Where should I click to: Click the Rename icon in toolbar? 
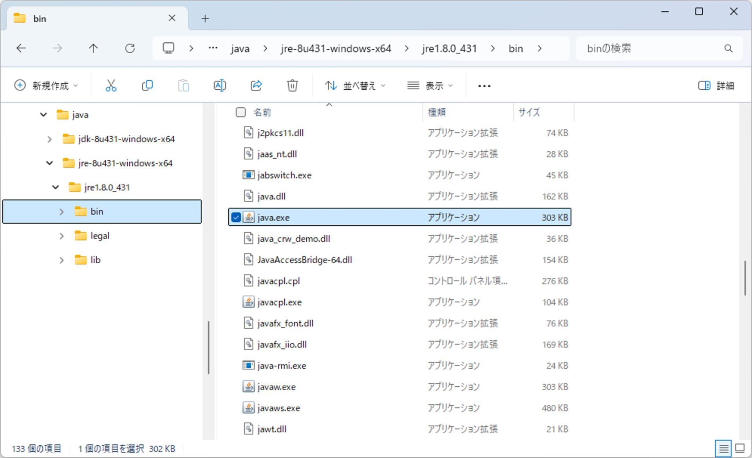click(220, 85)
